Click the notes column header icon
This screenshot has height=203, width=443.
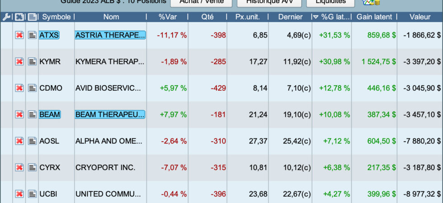click(x=32, y=17)
